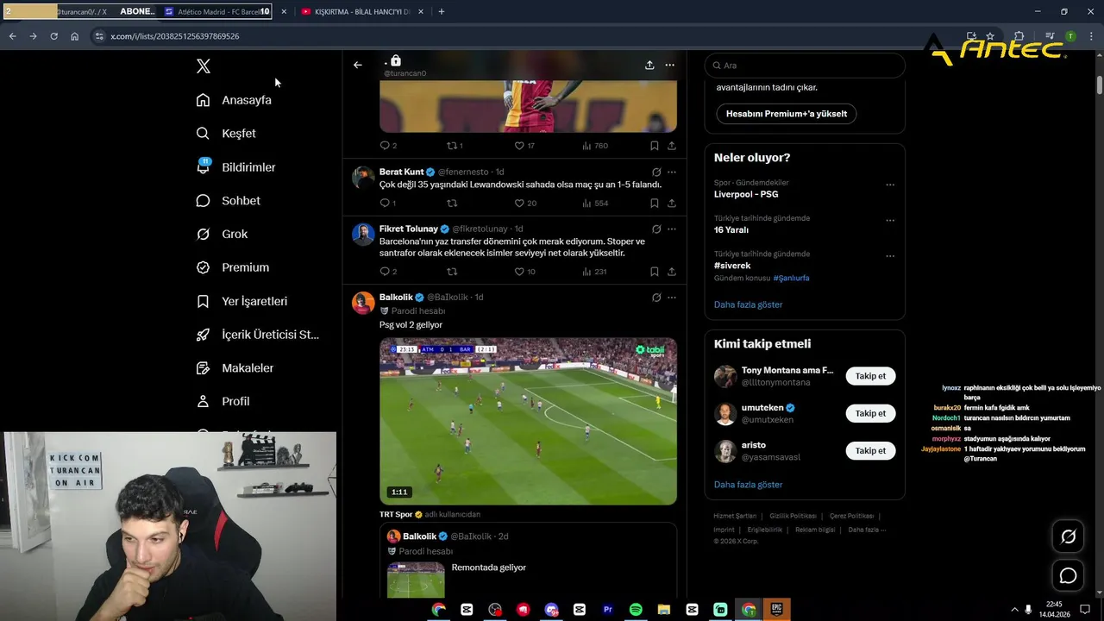
Task: Open Berat Kunt's profile avatar
Action: click(363, 178)
